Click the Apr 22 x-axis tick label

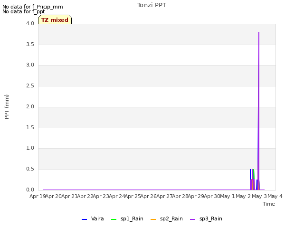tap(85, 196)
